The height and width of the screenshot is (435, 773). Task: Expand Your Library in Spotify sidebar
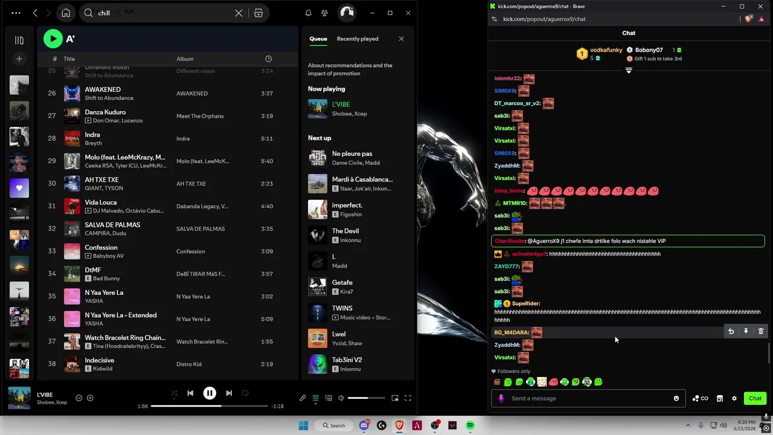pyautogui.click(x=19, y=40)
